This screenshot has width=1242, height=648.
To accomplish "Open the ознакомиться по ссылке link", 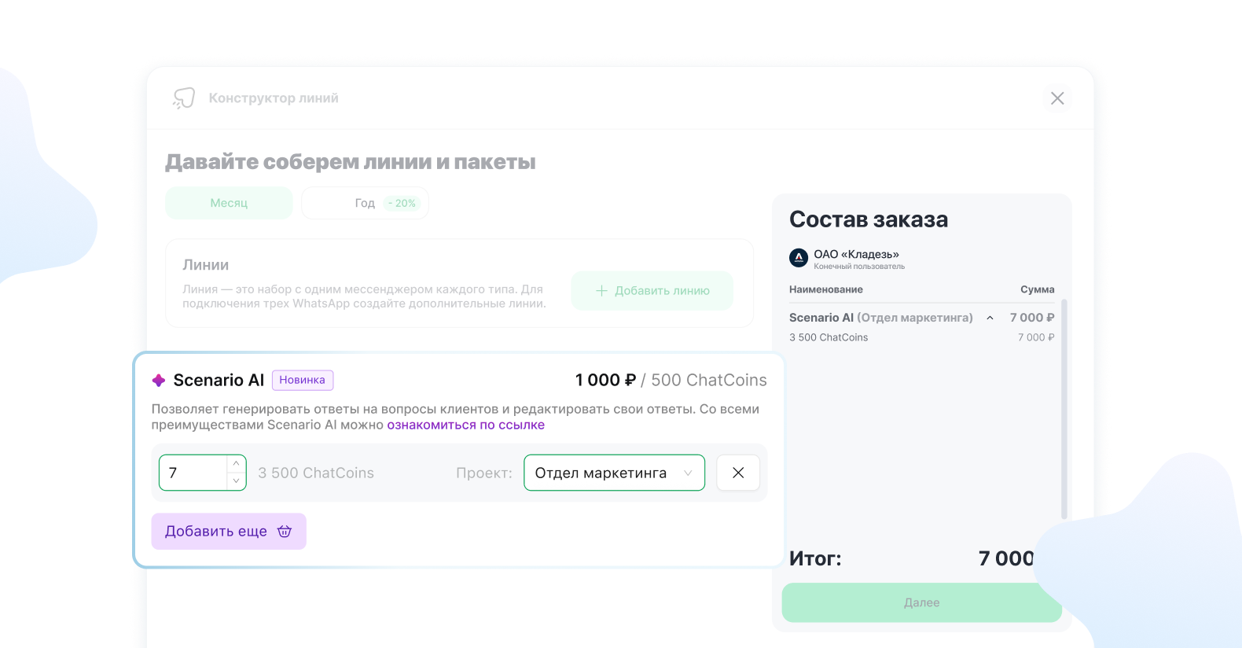I will (465, 425).
